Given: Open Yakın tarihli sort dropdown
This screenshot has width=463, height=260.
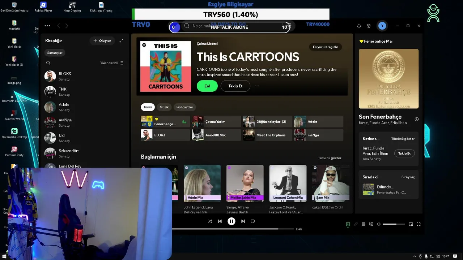Looking at the screenshot, I should [112, 63].
